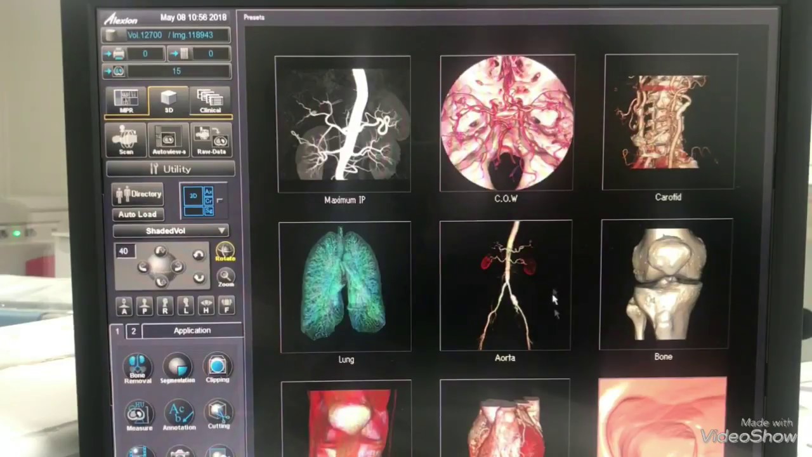Click the 'C.O.W' label

[506, 199]
